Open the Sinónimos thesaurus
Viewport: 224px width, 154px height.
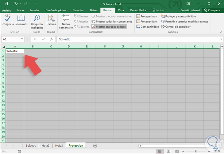pyautogui.click(x=21, y=20)
